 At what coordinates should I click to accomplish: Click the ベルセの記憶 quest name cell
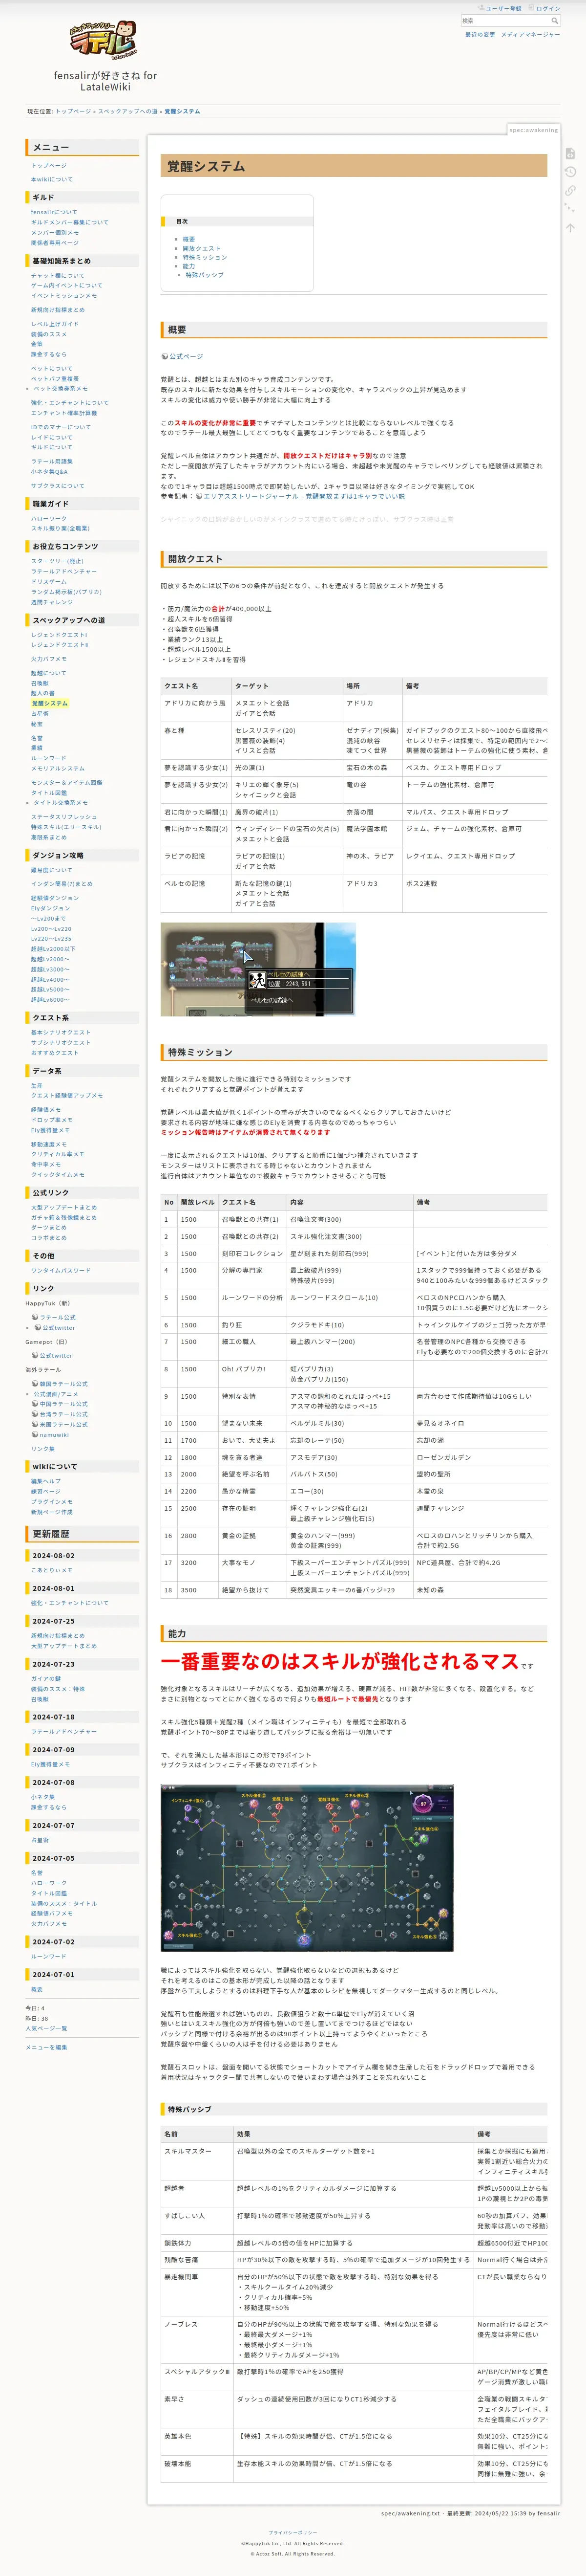pyautogui.click(x=195, y=893)
